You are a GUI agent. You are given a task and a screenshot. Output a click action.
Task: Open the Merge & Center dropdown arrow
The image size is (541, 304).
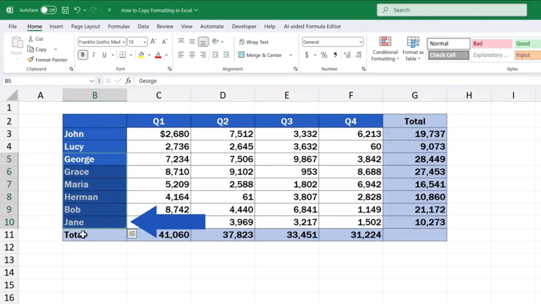tap(290, 55)
